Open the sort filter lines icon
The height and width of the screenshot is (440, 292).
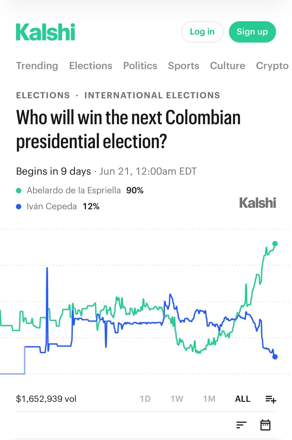point(241,425)
